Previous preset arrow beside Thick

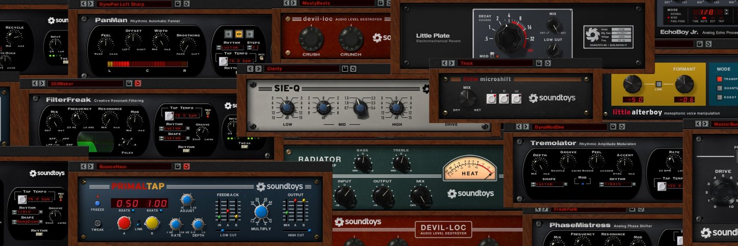pos(444,63)
